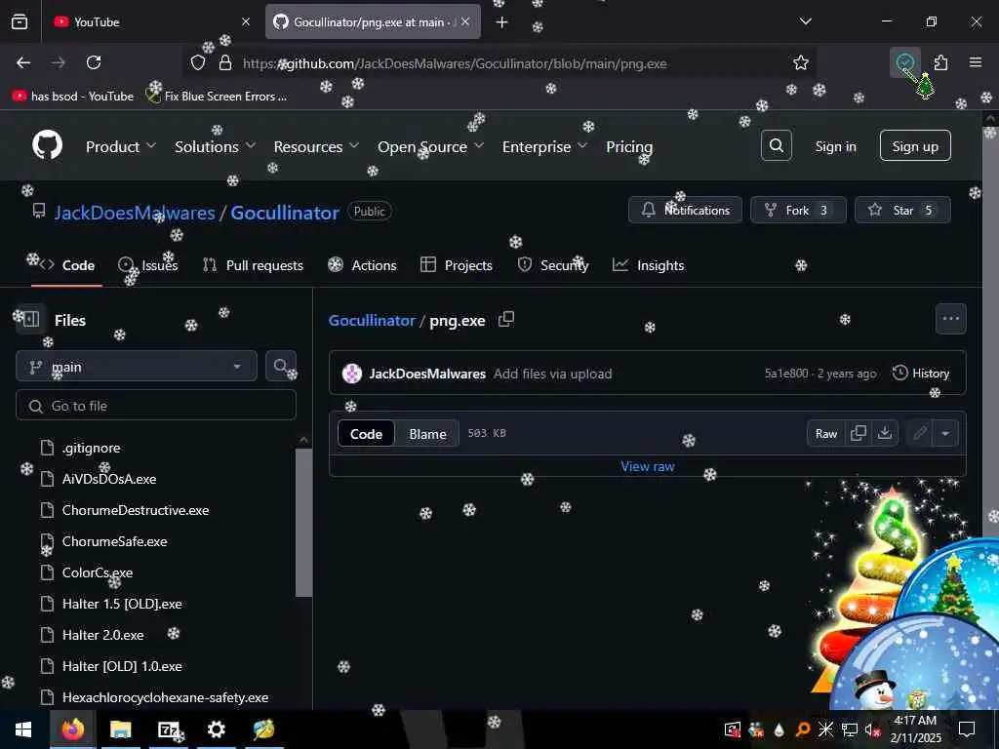Open the commit History link
Screen dimensions: 999x749
(x=921, y=374)
